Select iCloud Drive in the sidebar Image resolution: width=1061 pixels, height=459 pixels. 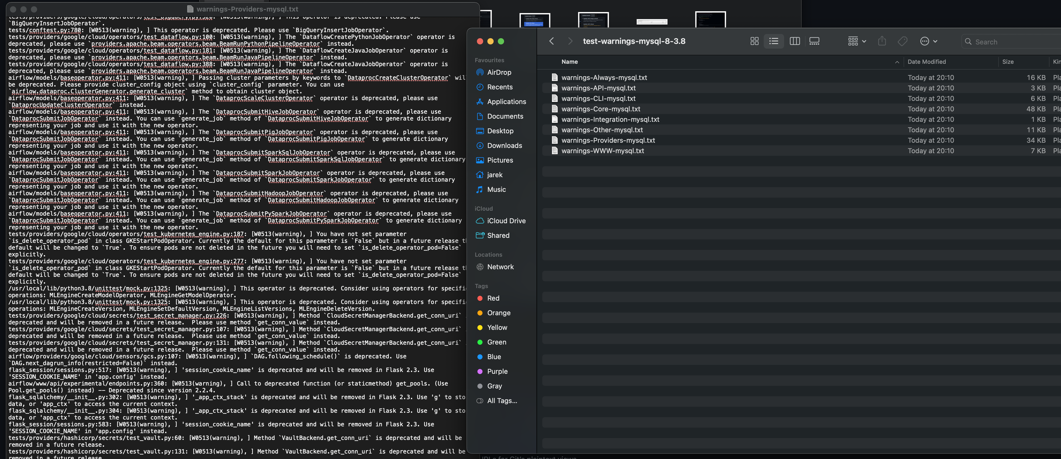506,221
